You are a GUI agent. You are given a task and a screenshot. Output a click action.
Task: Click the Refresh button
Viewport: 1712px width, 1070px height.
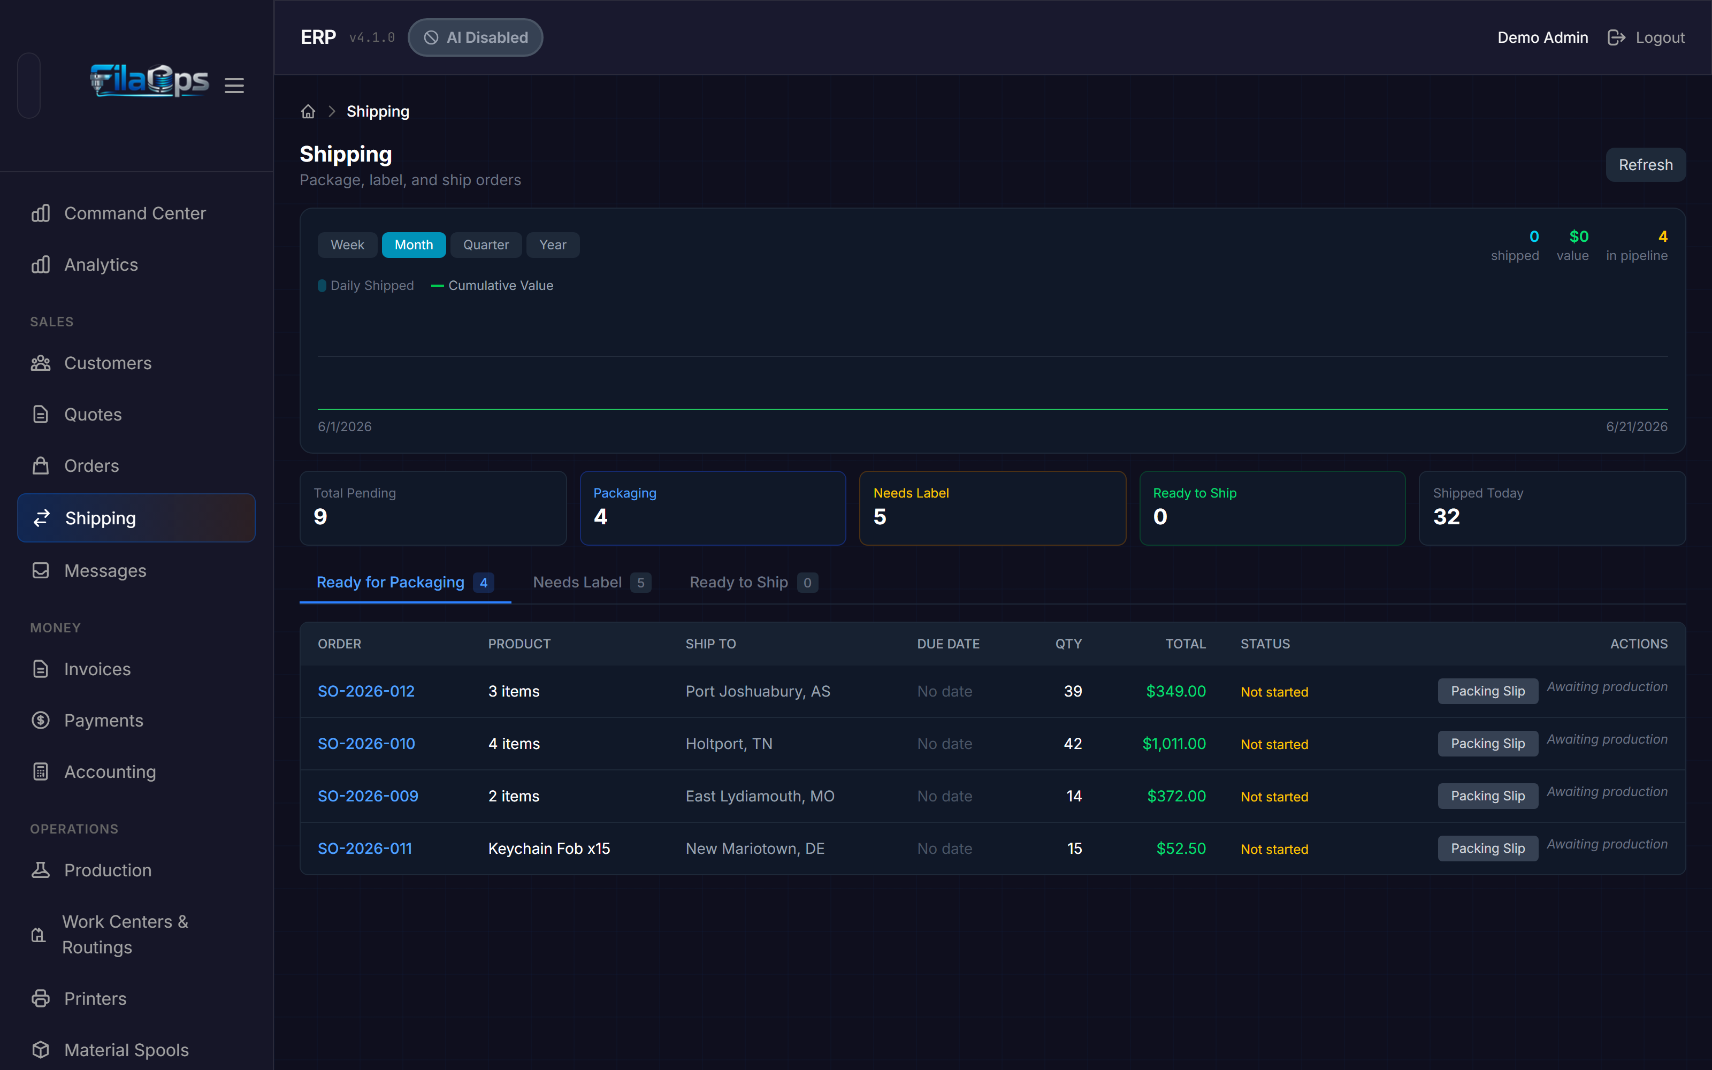1646,165
